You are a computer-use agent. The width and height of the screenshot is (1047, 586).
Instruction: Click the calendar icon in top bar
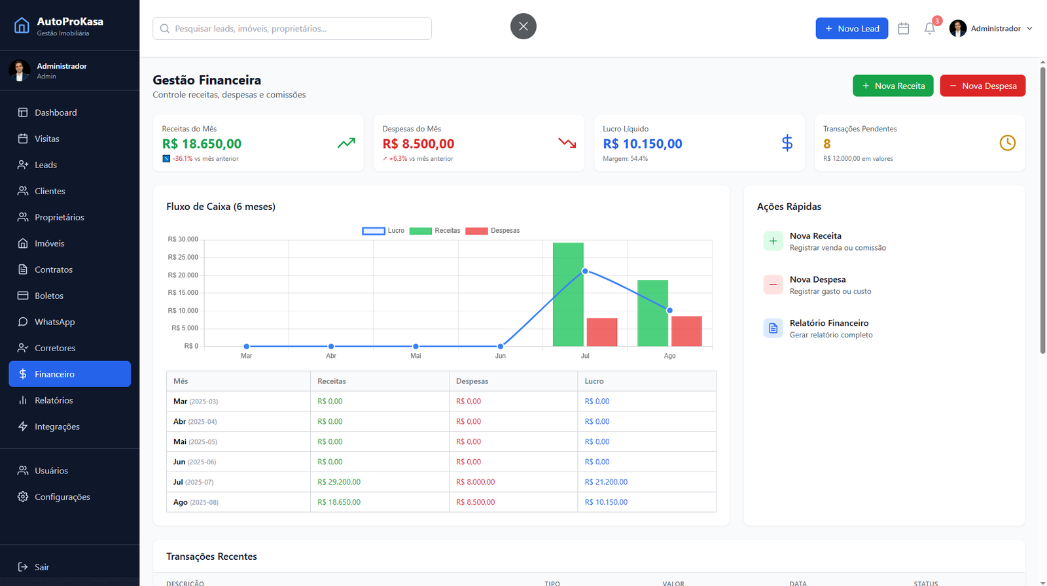pos(904,29)
